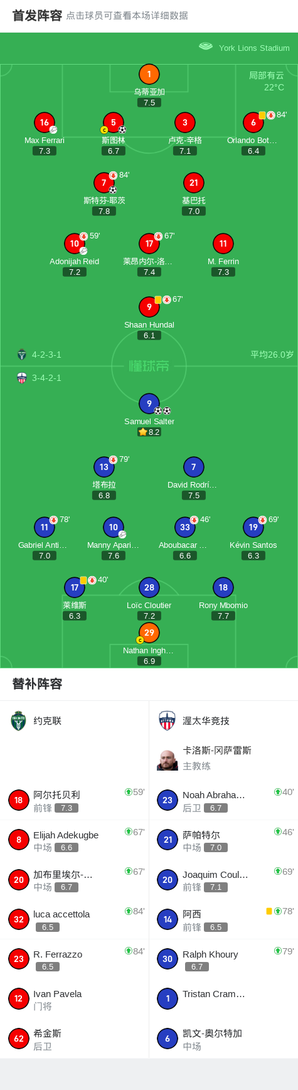Viewport: 298px width, 1090px height.
Task: Open substitute Joaquim Coulanges number 20 row
Action: coord(223,880)
